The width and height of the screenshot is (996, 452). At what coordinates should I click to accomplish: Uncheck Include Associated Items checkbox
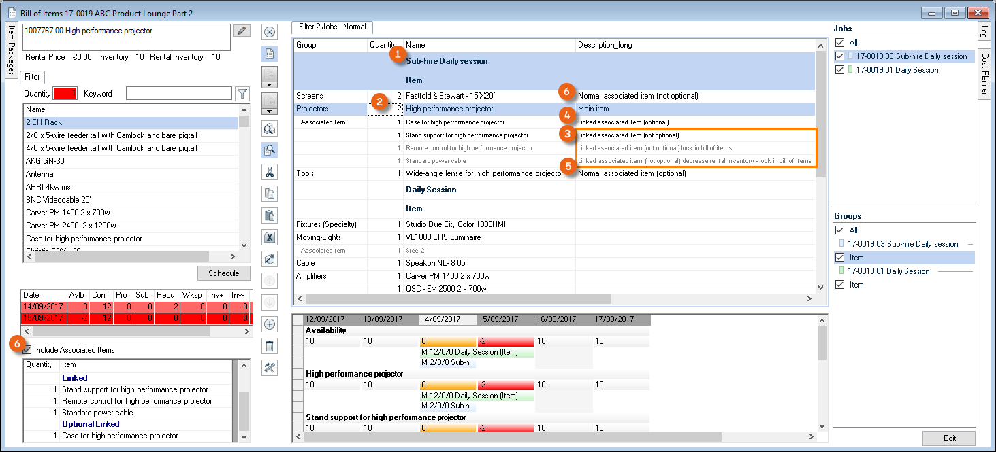(27, 350)
